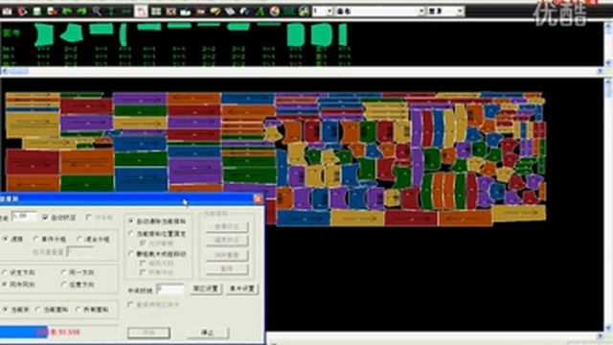The width and height of the screenshot is (613, 345).
Task: Click the value input field at dialog top left
Action: 24,217
